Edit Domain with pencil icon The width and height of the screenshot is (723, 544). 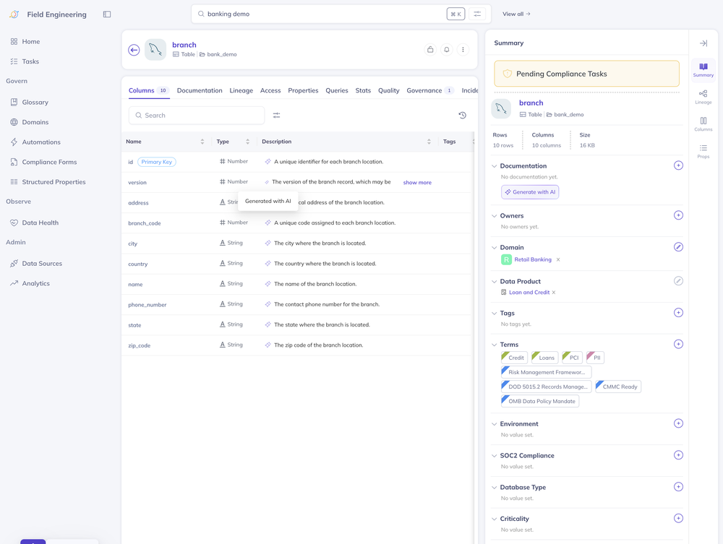(x=678, y=247)
